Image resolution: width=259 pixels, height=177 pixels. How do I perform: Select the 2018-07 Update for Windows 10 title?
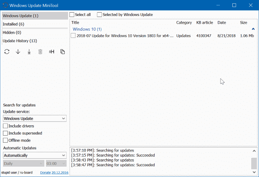pyautogui.click(x=125, y=35)
